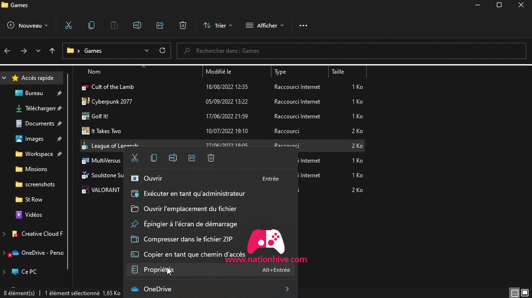Sort by the Nom column header
532x298 pixels.
pos(94,71)
